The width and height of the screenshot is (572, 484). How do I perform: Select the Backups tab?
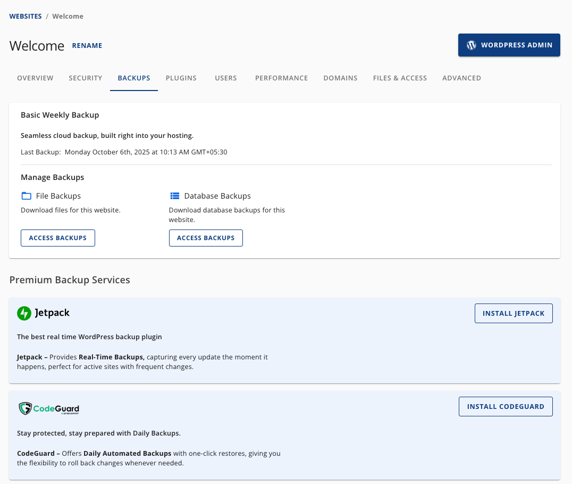click(x=134, y=78)
